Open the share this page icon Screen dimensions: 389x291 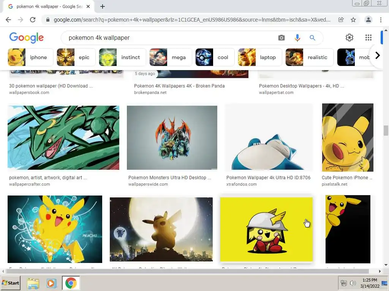tap(341, 20)
